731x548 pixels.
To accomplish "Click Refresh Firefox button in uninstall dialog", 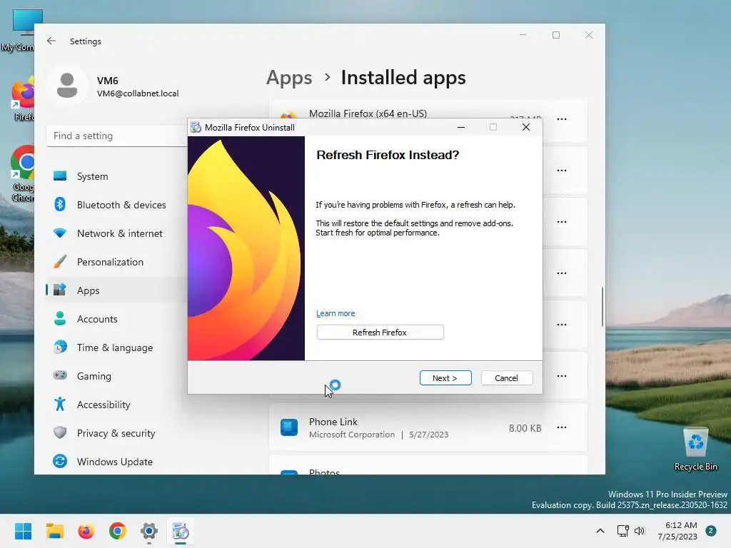I will [380, 333].
